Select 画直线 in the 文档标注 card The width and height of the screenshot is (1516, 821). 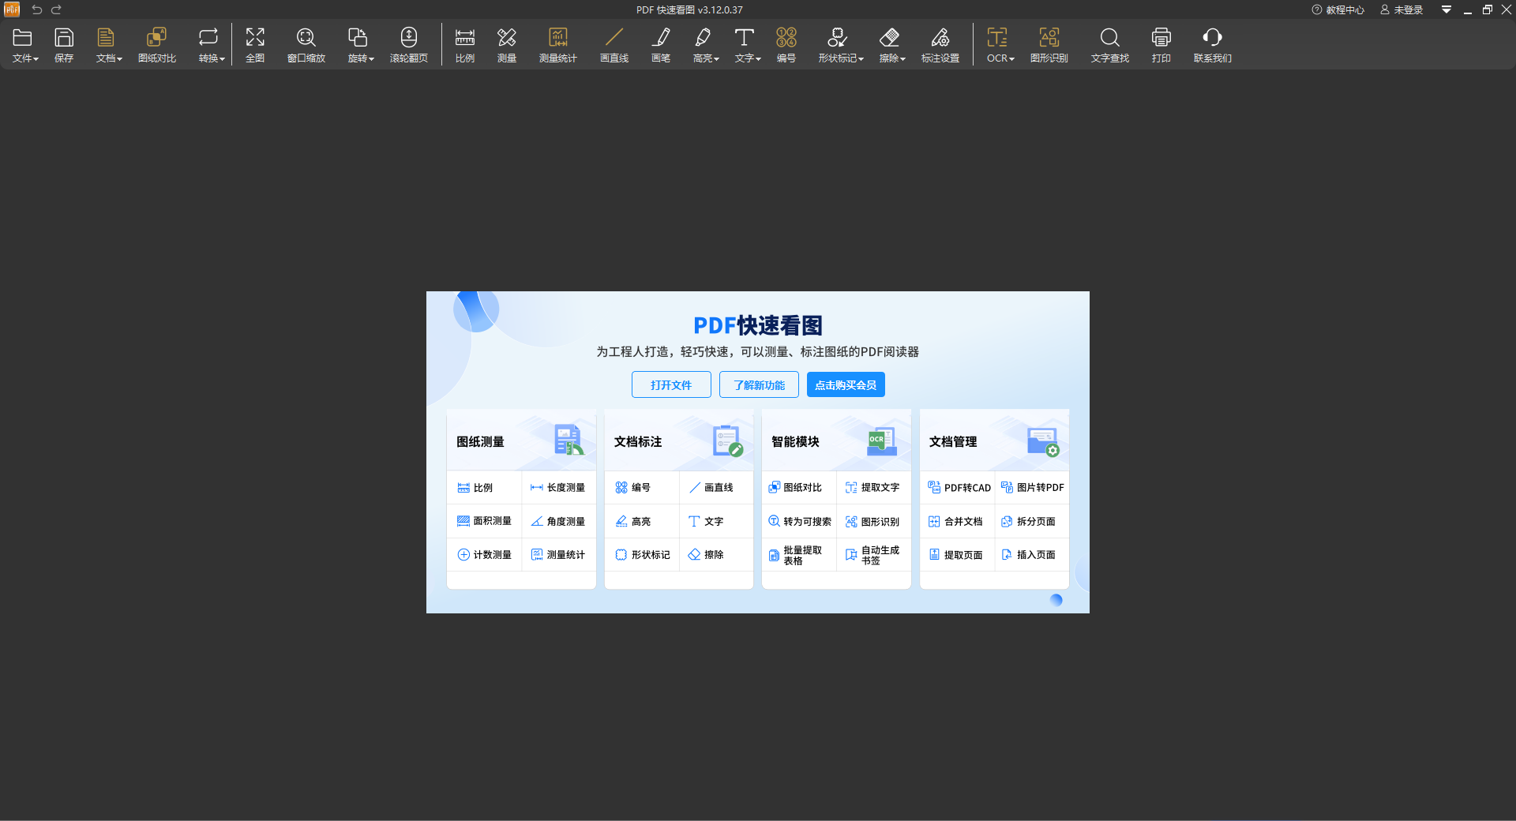[x=716, y=488]
